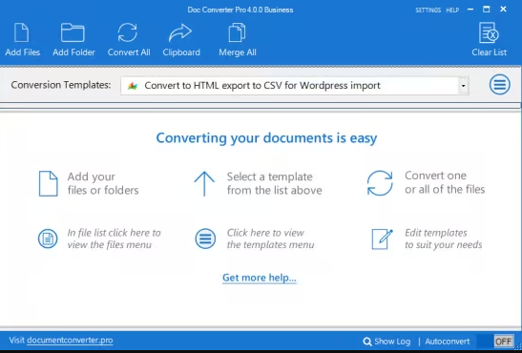522x353 pixels.
Task: Click the document icon beside Add your files
Action: 49,183
